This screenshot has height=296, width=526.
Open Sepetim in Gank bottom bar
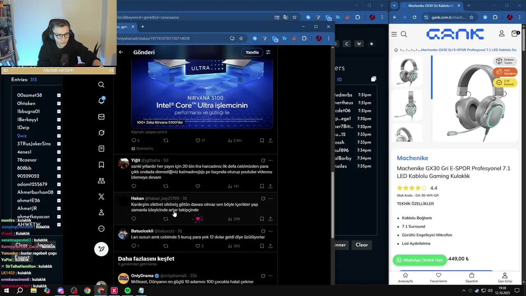click(472, 278)
